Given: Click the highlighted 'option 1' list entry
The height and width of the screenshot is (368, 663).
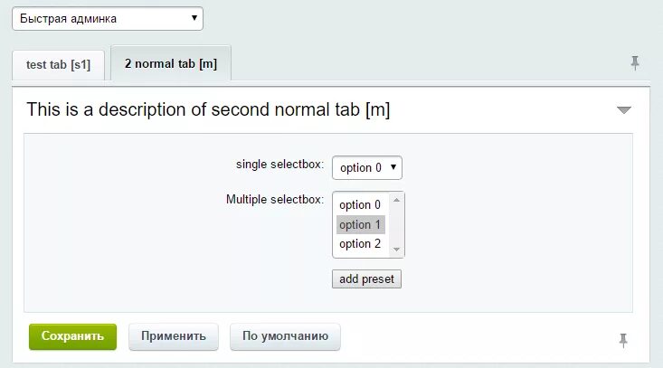Looking at the screenshot, I should [x=360, y=224].
